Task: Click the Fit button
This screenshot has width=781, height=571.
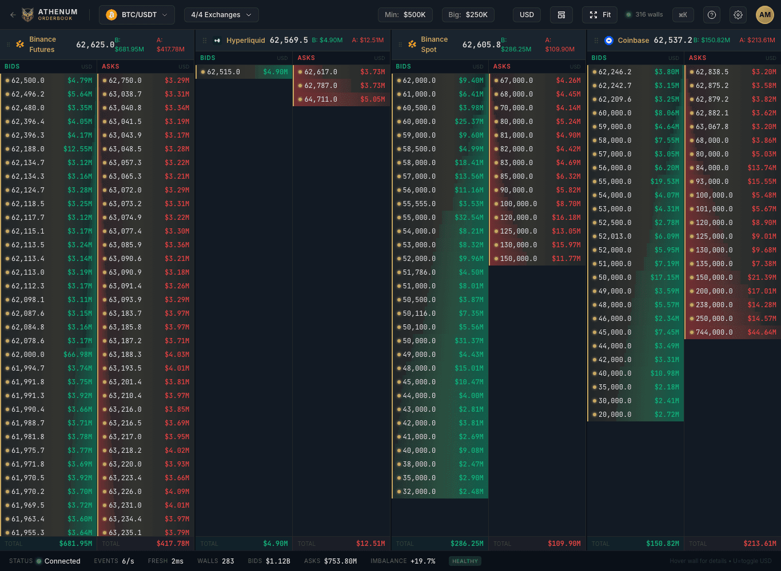Action: click(x=600, y=15)
